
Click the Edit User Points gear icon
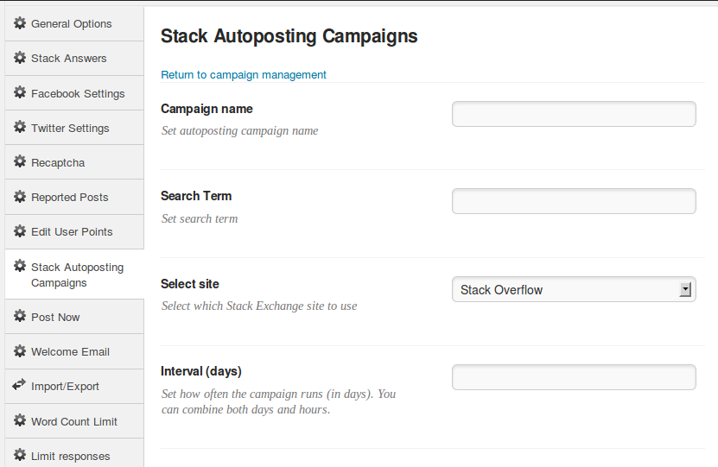(20, 231)
